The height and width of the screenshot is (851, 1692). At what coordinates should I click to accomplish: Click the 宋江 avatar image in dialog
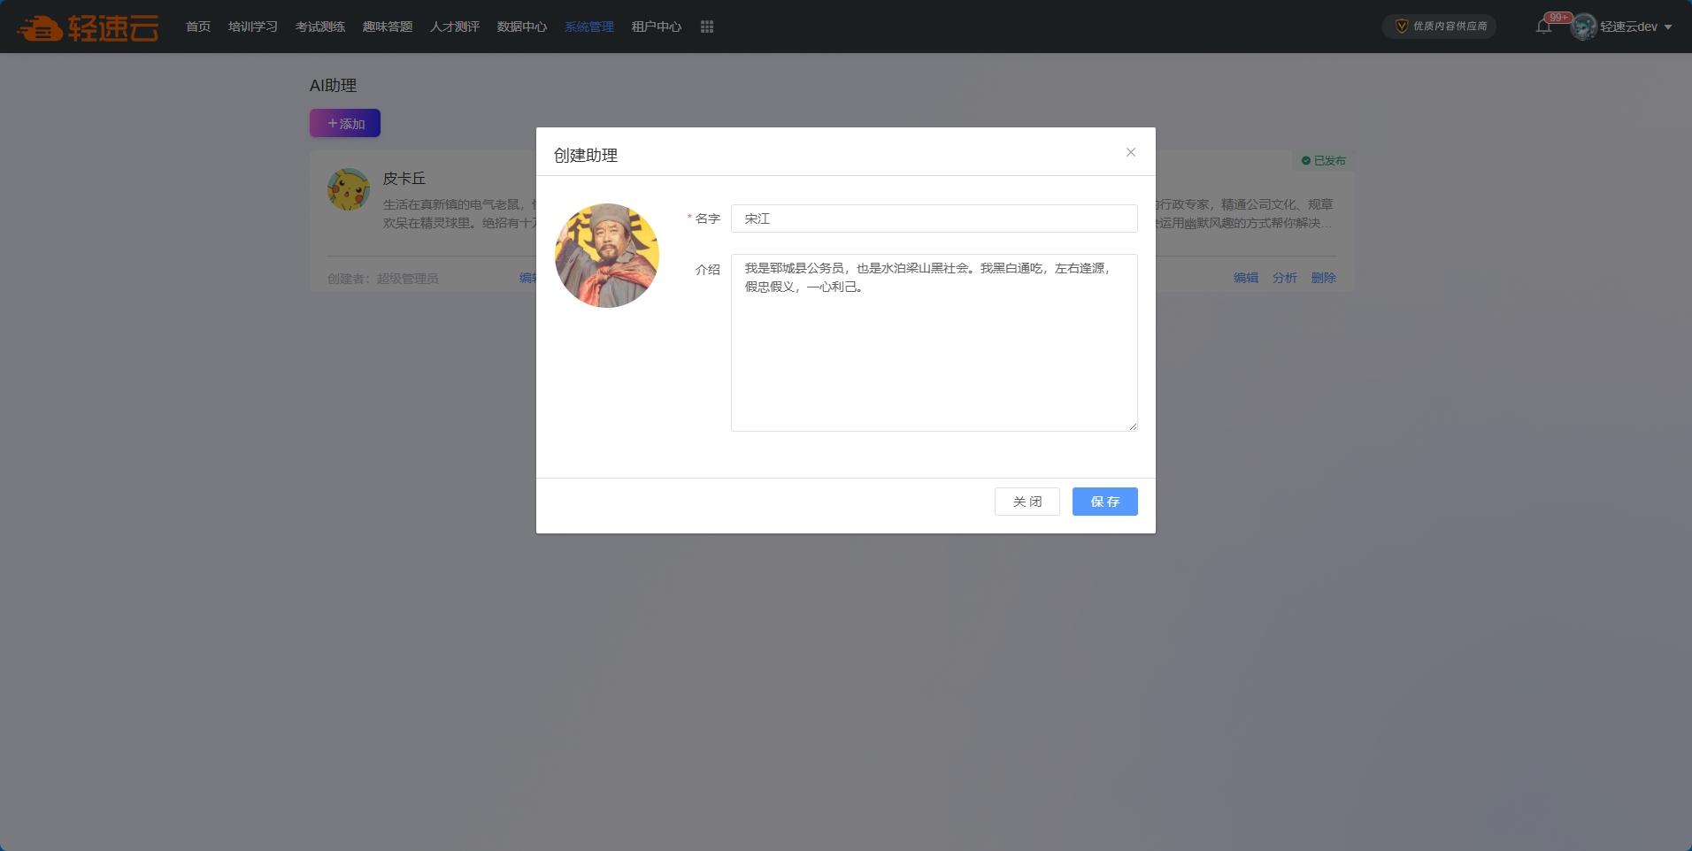point(607,256)
